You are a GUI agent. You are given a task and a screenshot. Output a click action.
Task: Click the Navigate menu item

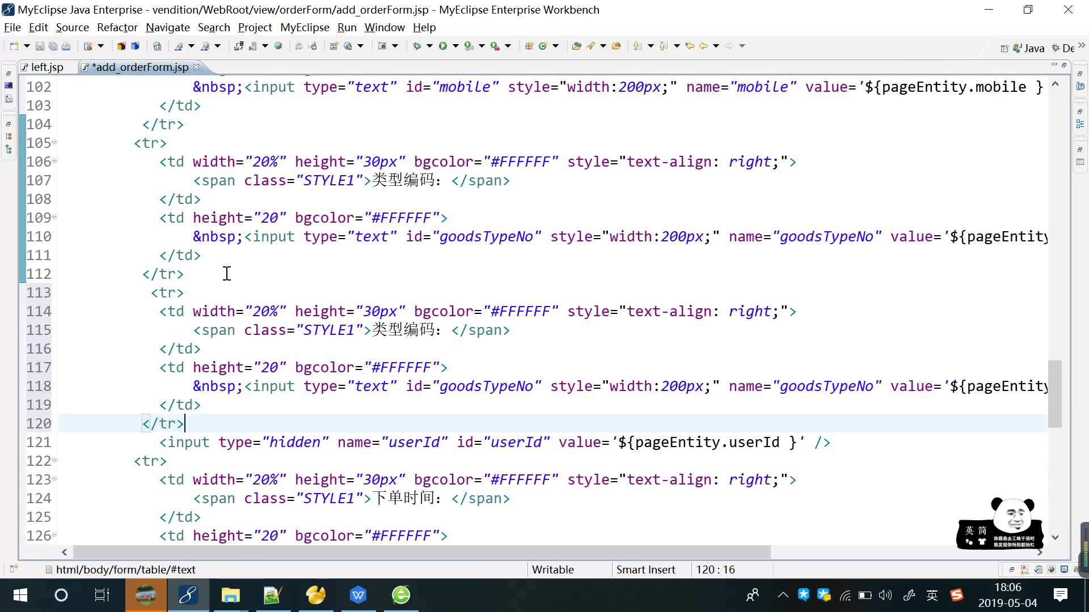pos(168,28)
